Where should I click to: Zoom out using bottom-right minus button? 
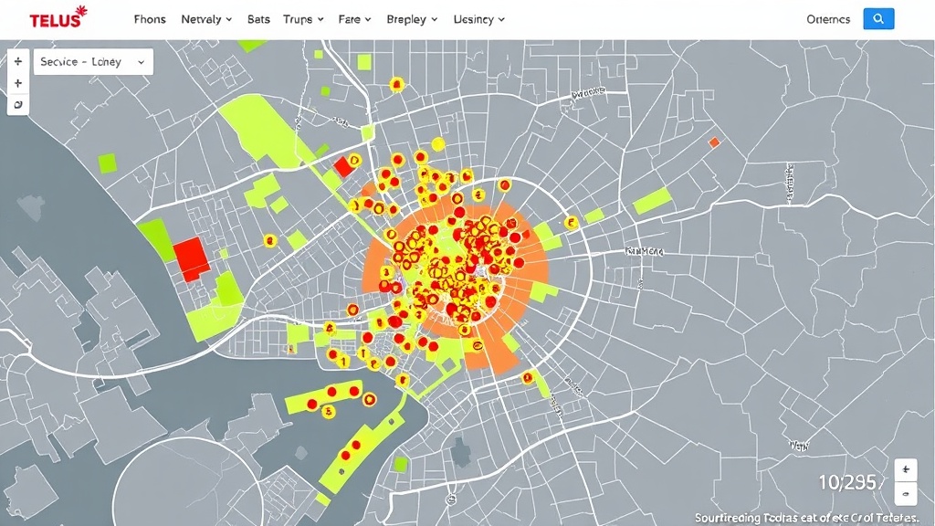point(905,492)
